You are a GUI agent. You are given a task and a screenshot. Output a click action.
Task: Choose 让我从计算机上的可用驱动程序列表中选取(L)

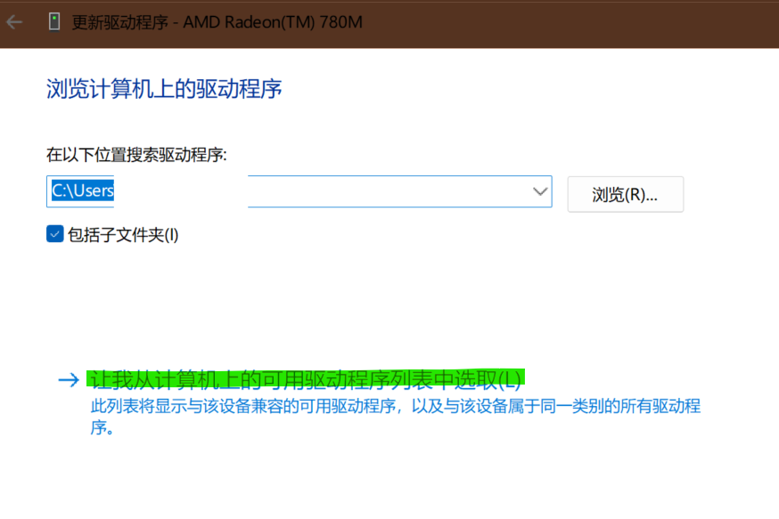306,379
